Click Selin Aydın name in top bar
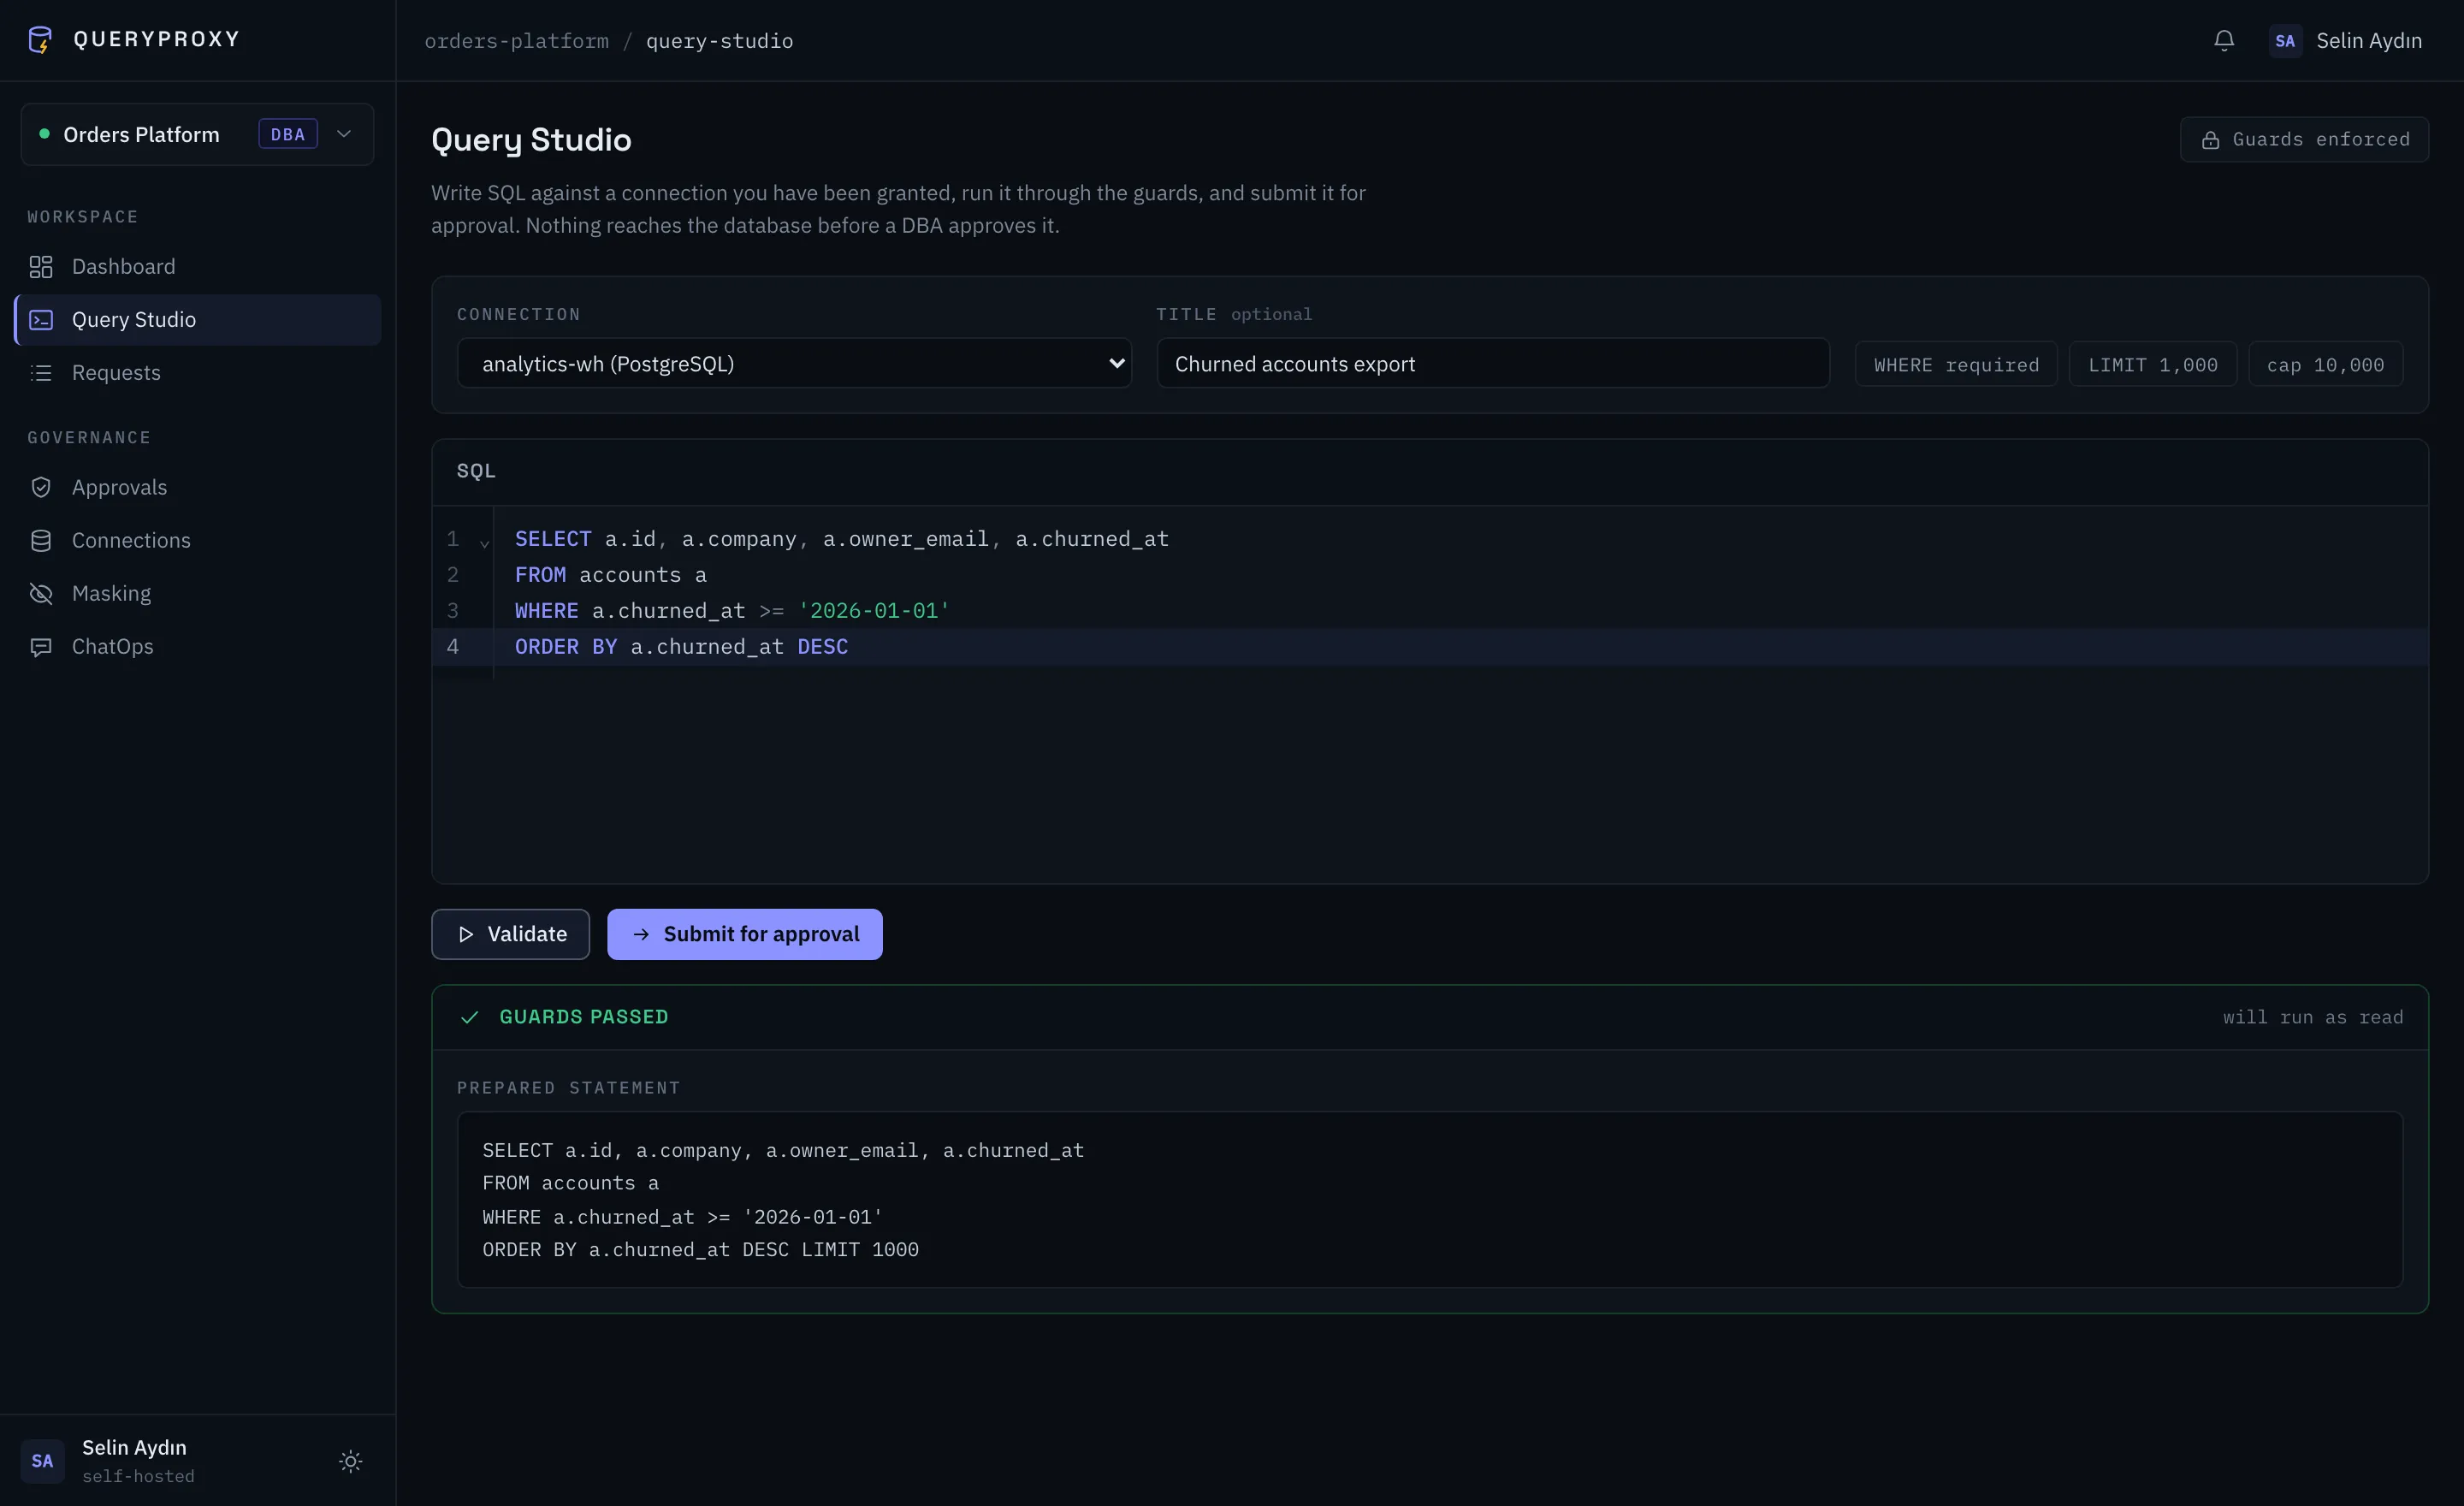2464x1506 pixels. [x=2369, y=41]
